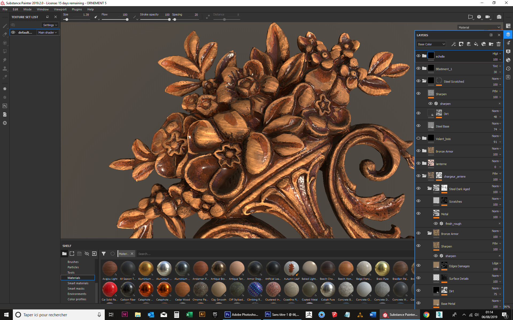The image size is (513, 320).
Task: Open the add effect magic wand in Layers
Action: pos(453,44)
